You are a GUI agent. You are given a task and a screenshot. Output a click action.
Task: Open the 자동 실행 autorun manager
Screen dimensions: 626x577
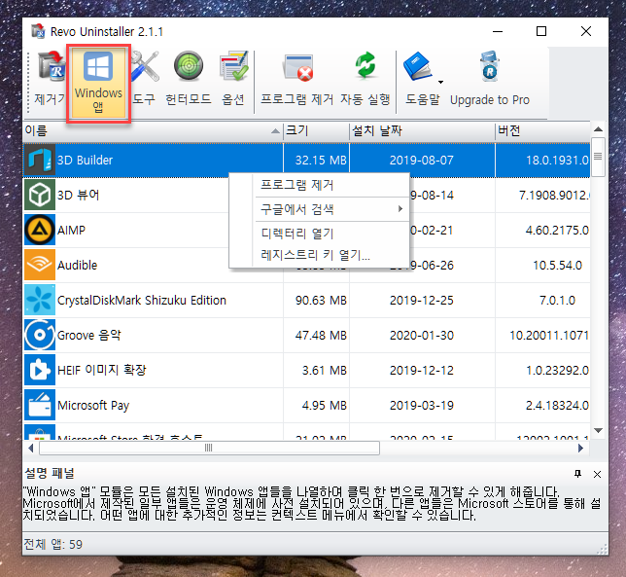click(365, 80)
